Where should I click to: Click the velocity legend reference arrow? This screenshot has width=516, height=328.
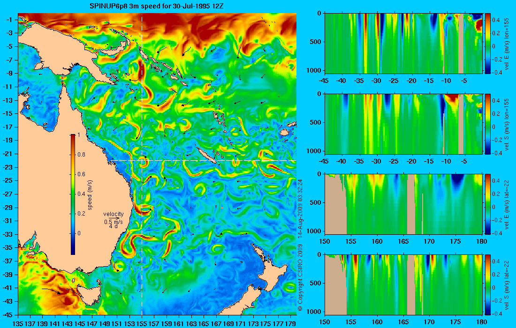(x=114, y=218)
